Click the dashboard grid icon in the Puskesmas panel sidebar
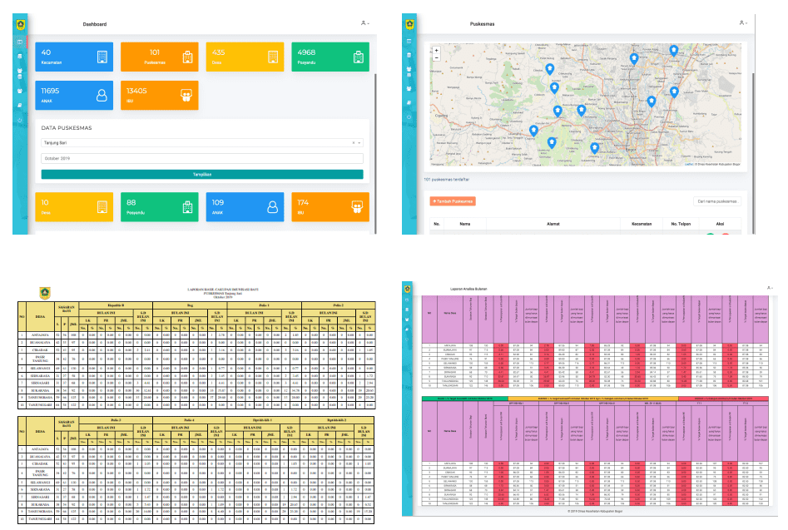This screenshot has width=788, height=530. (x=409, y=42)
